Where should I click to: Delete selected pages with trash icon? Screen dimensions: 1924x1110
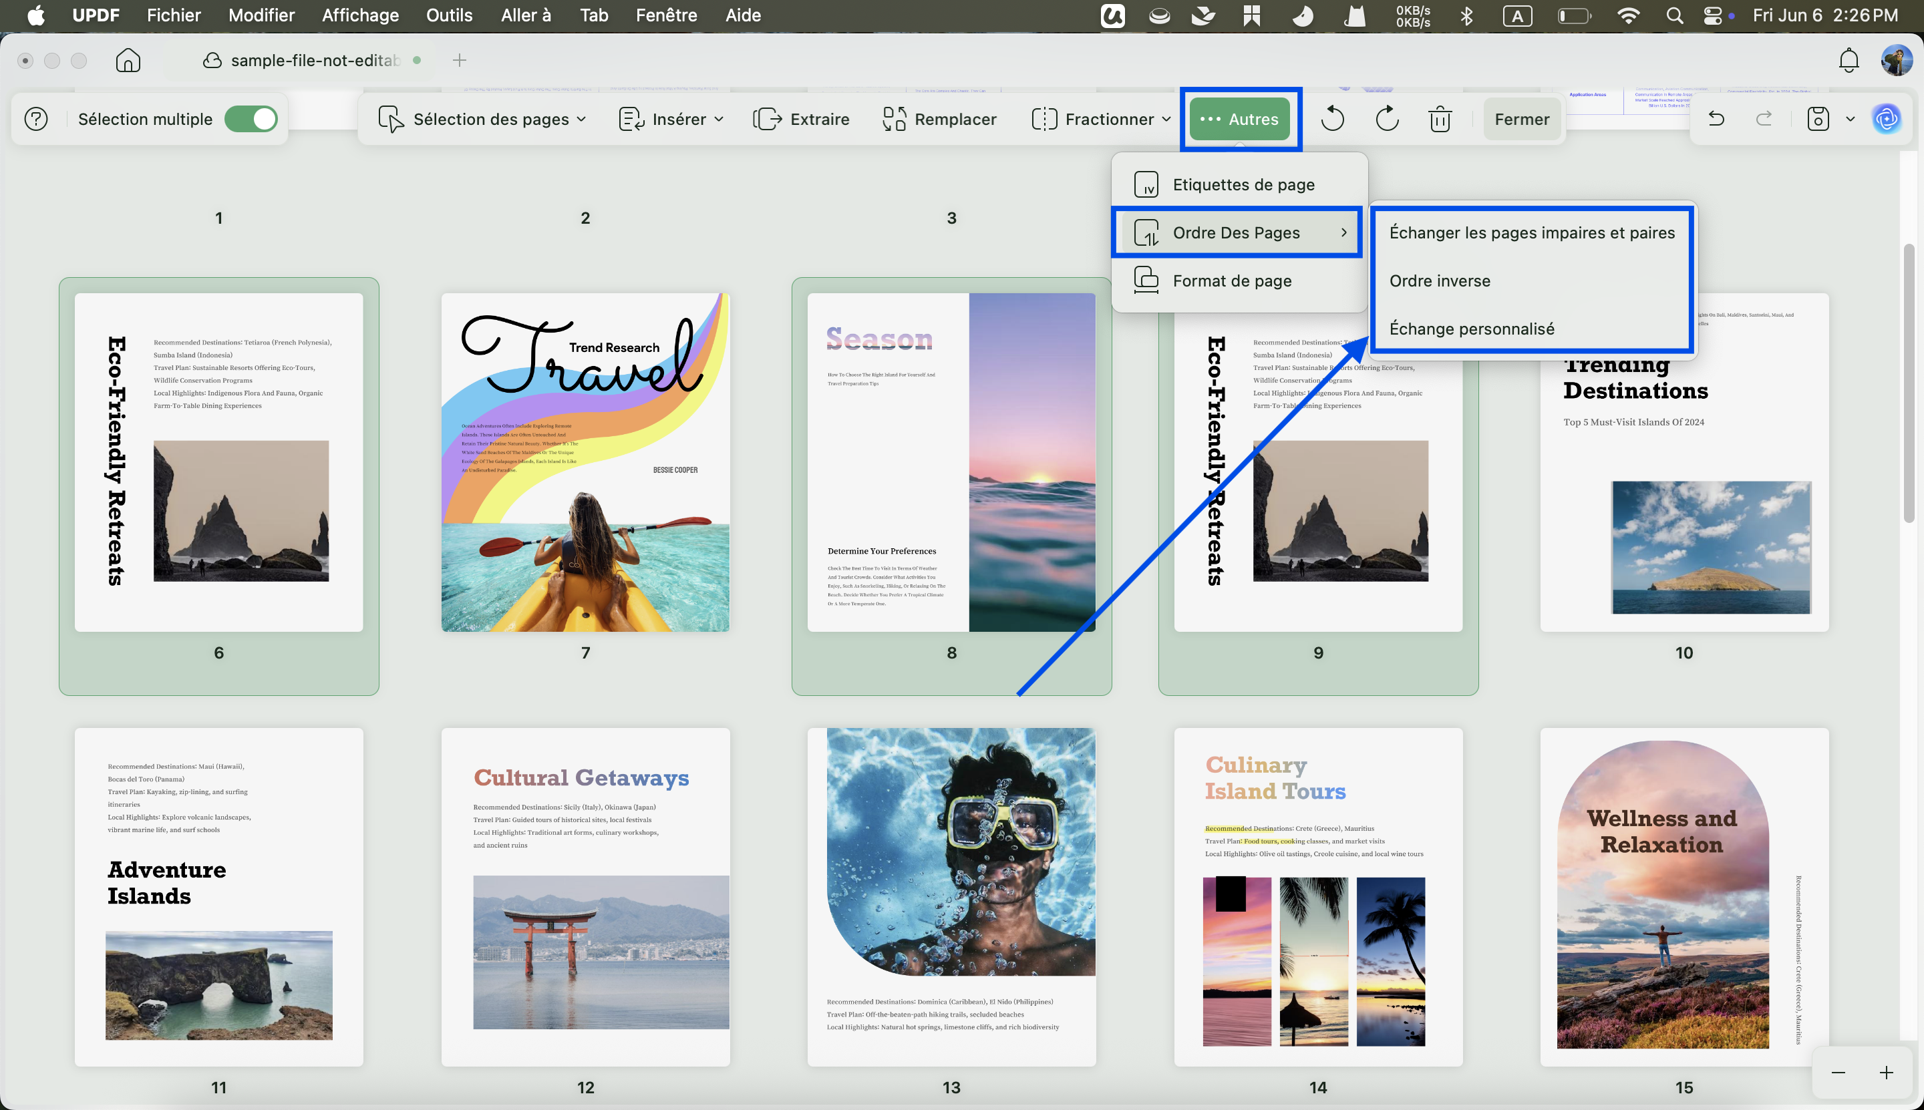point(1440,119)
